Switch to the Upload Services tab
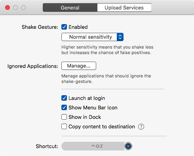This screenshot has width=194, height=156. pyautogui.click(x=124, y=8)
